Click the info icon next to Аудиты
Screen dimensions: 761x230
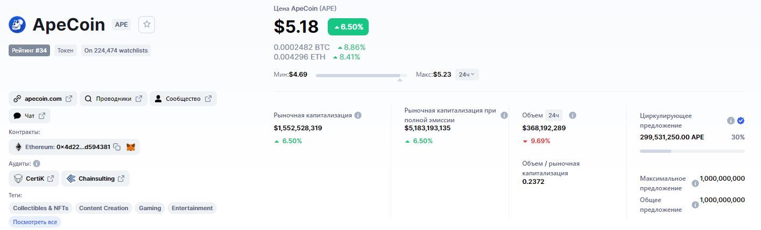37,164
